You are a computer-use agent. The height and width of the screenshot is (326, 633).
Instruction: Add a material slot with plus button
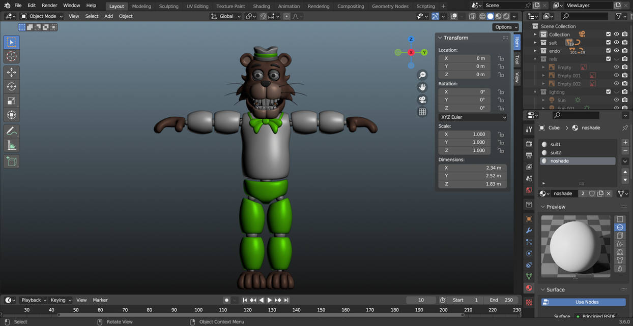click(625, 143)
